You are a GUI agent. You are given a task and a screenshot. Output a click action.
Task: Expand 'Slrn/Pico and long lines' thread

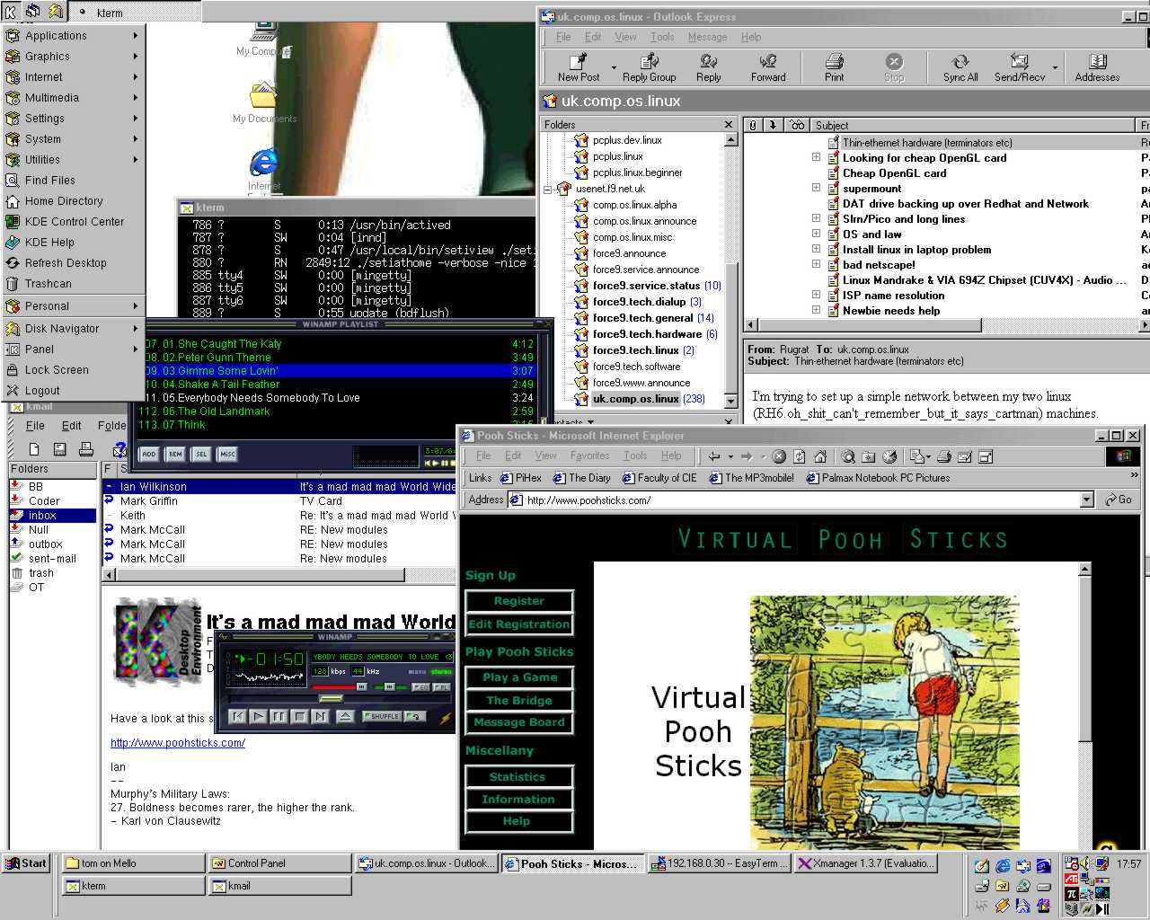[x=816, y=218]
